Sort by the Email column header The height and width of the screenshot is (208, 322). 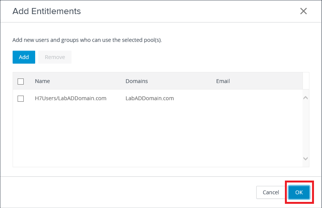coord(223,81)
